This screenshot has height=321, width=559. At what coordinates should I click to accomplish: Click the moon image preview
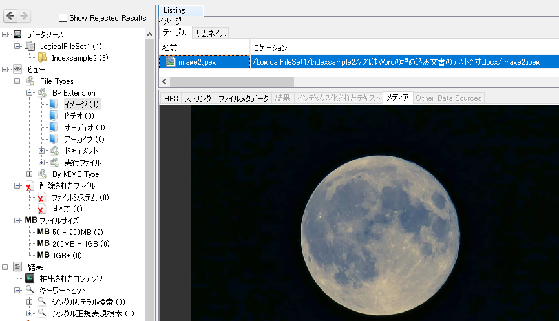coord(380,235)
